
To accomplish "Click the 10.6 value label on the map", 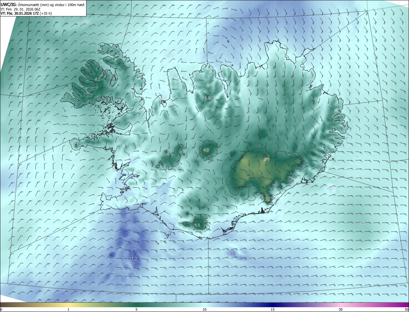I will pos(330,189).
